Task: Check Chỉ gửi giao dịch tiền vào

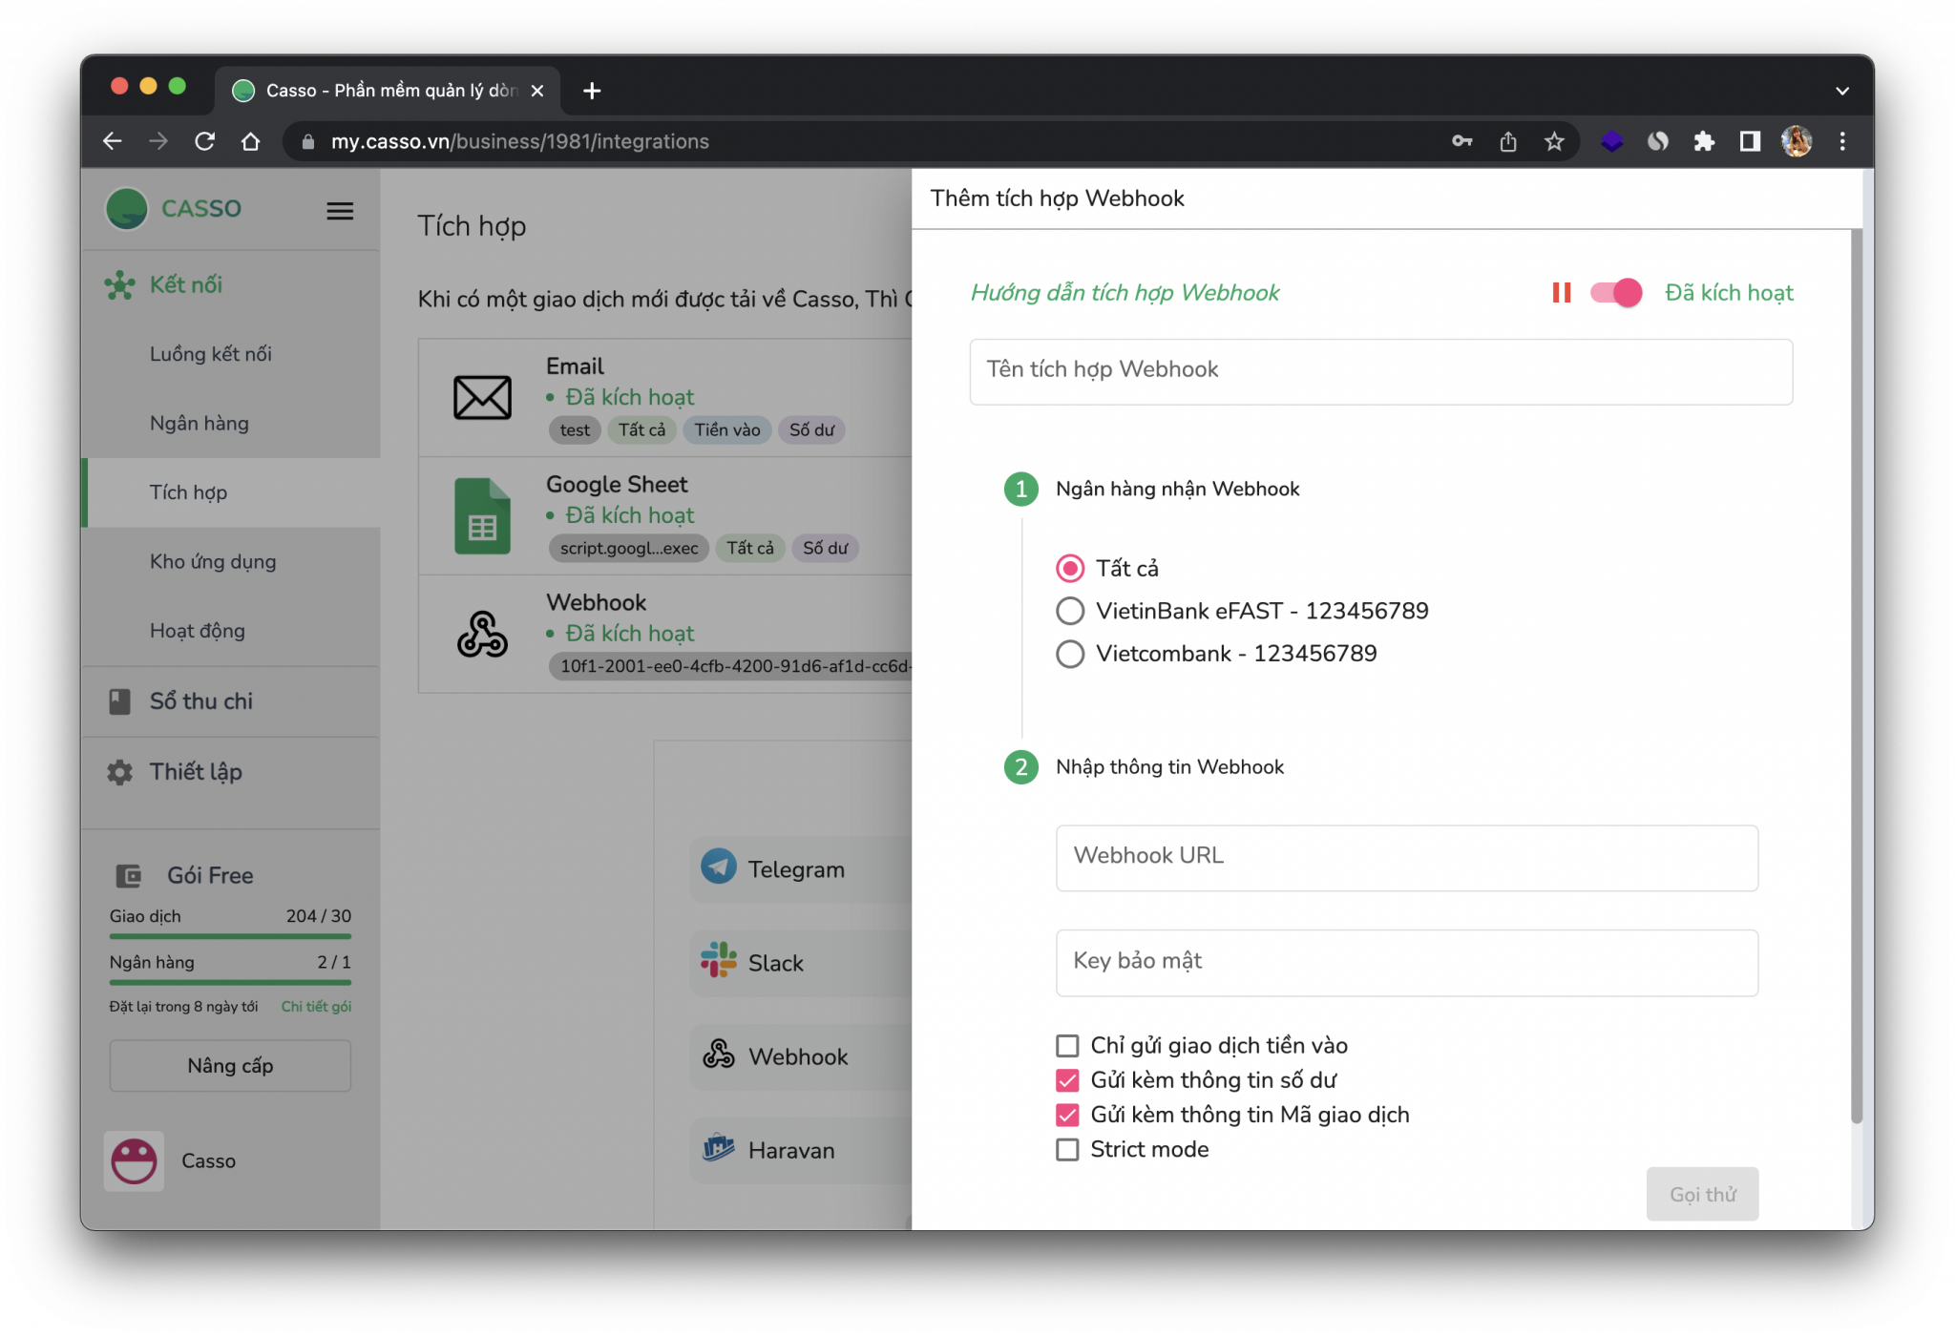Action: click(1067, 1046)
